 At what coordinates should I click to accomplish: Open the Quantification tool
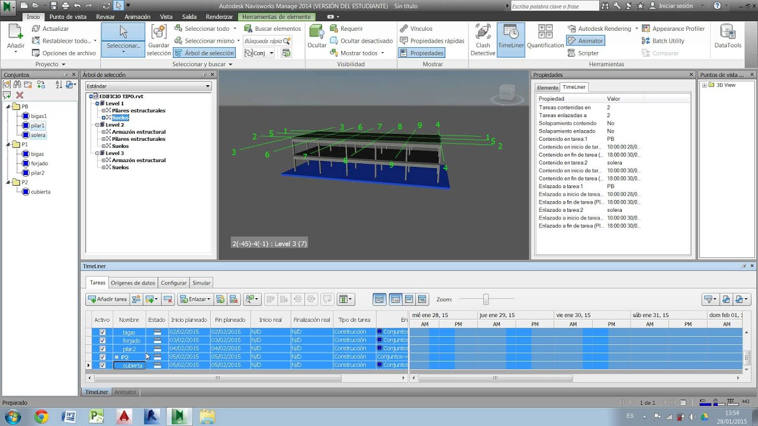[545, 40]
